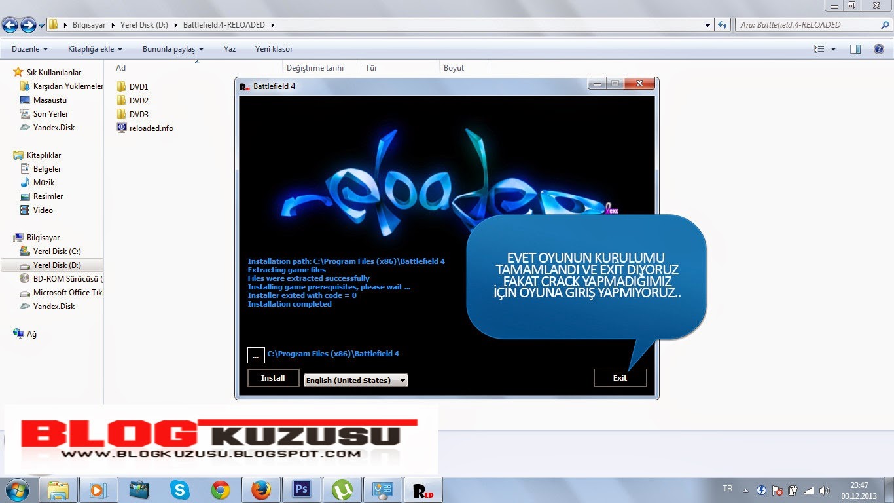894x503 pixels.
Task: Open the Düzenle menu
Action: click(x=30, y=49)
